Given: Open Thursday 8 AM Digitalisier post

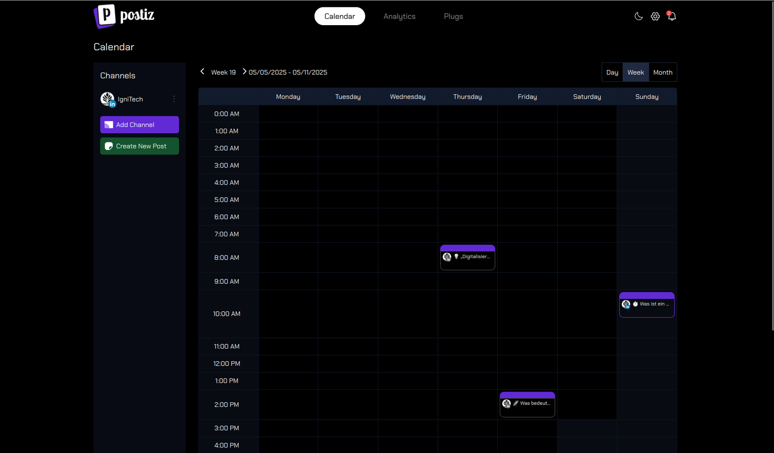Looking at the screenshot, I should point(474,257).
